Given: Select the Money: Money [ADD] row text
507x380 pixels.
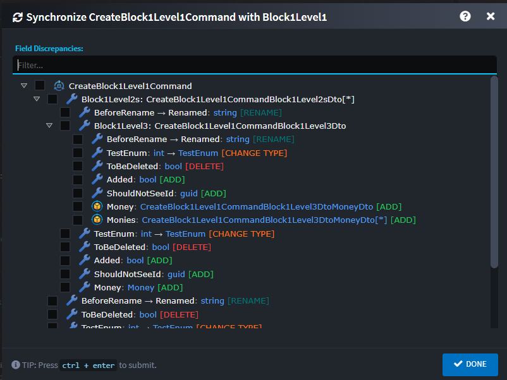Looking at the screenshot, I should [138, 287].
